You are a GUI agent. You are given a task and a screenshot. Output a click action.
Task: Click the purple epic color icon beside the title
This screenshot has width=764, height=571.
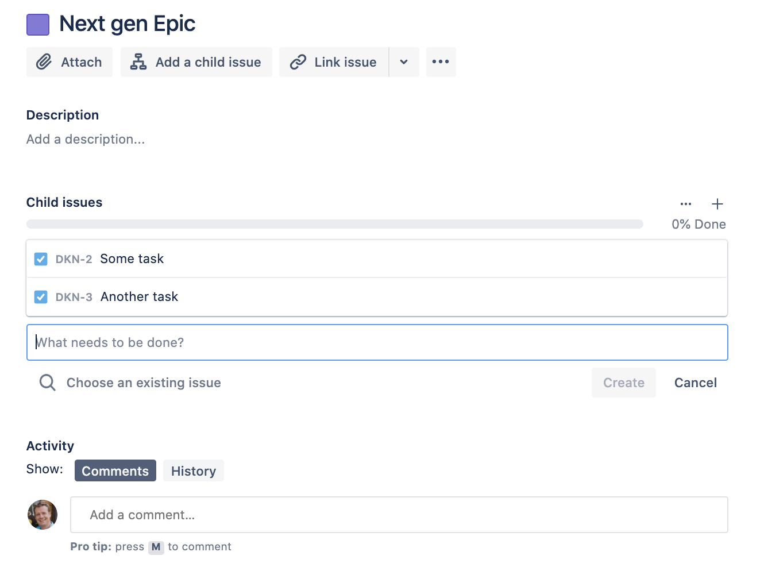[37, 24]
